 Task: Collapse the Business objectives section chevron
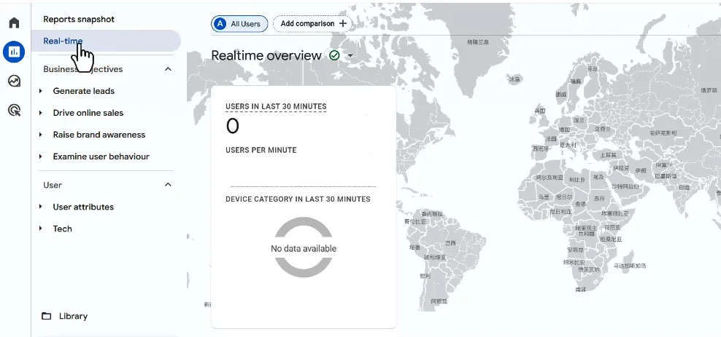click(x=168, y=68)
